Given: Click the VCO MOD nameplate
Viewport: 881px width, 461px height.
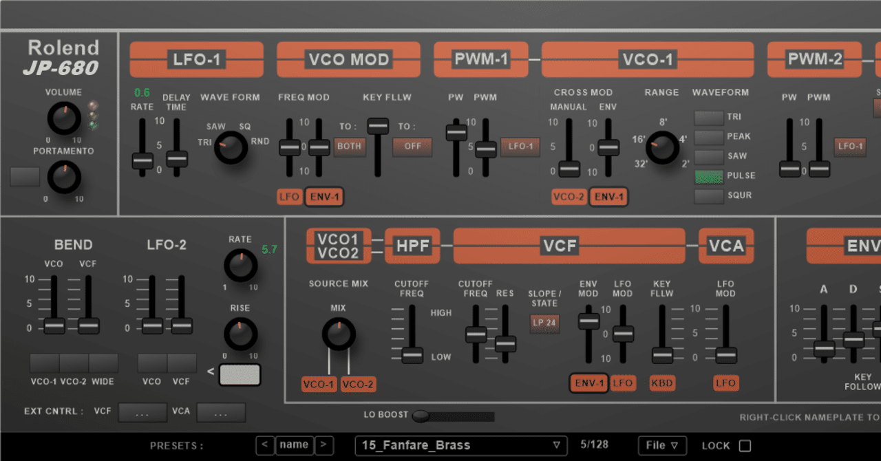Looking at the screenshot, I should [x=348, y=59].
